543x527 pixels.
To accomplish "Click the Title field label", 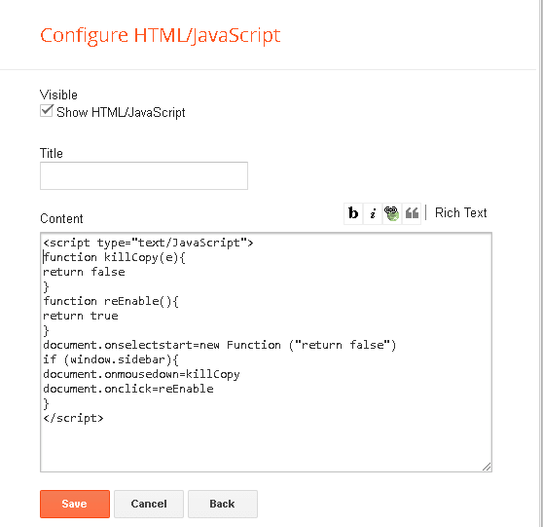I will point(52,153).
